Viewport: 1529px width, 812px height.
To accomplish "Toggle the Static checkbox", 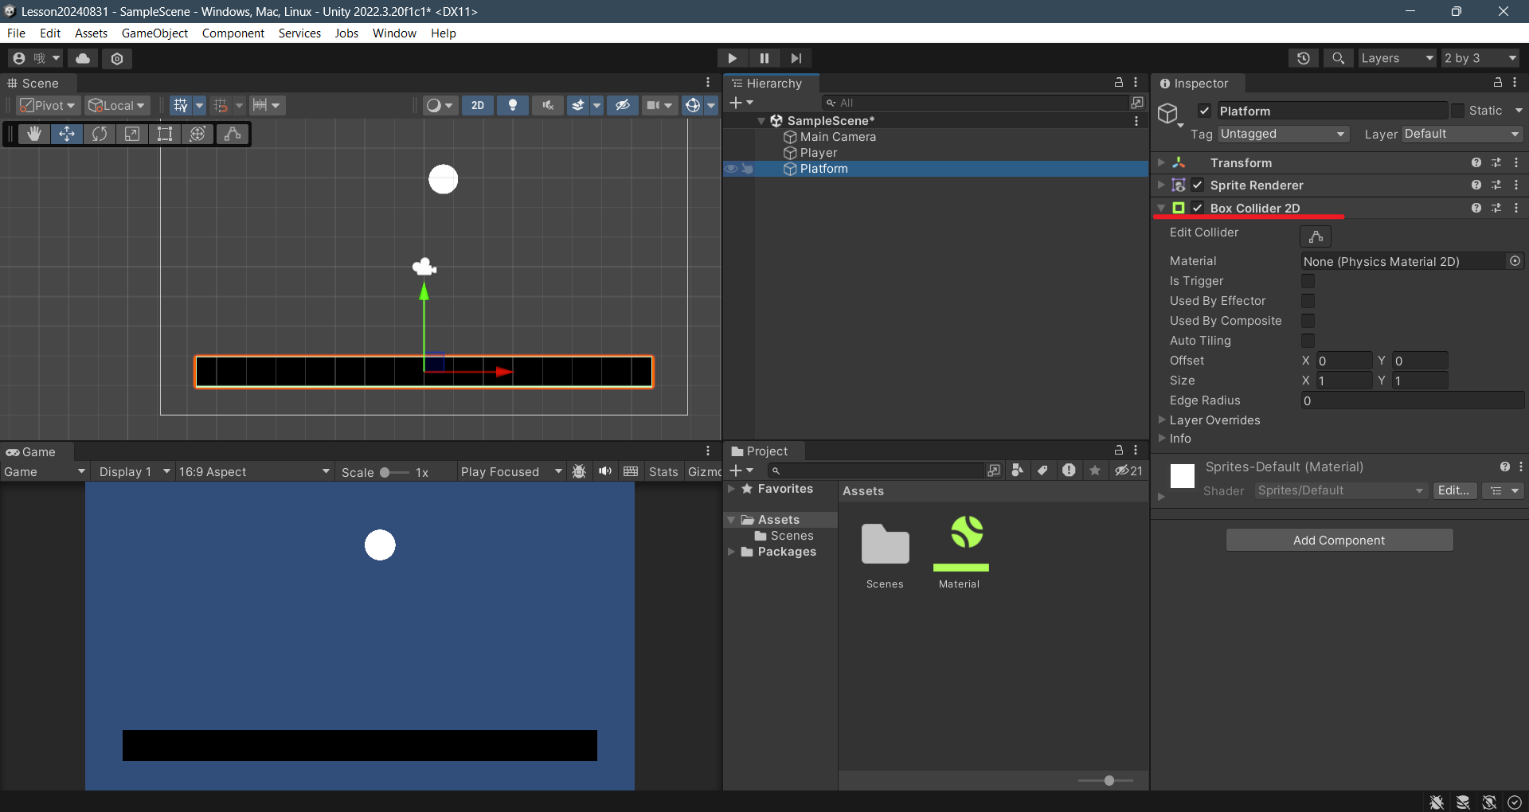I will [1457, 111].
